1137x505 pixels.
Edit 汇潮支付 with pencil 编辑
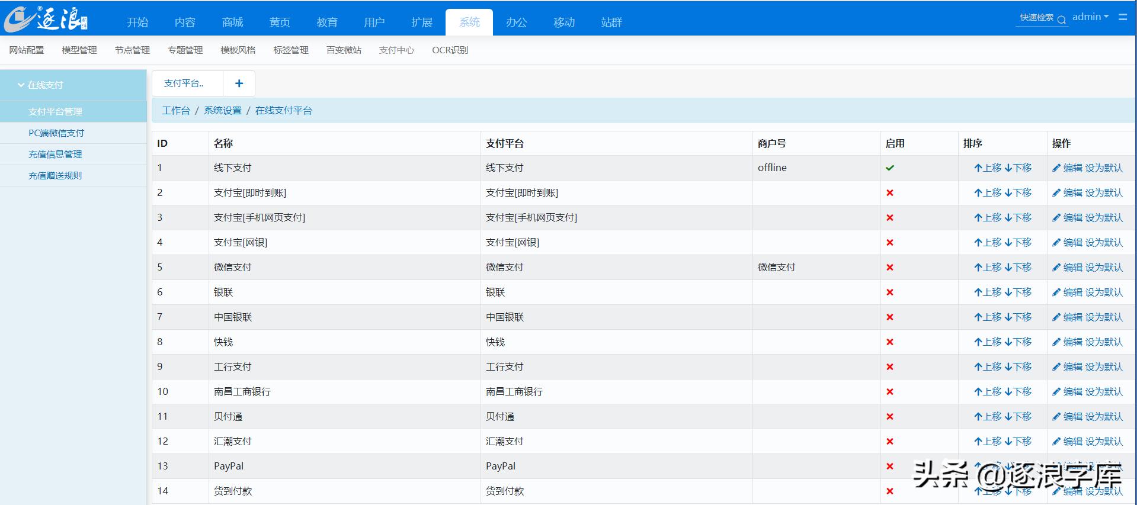pos(1067,442)
